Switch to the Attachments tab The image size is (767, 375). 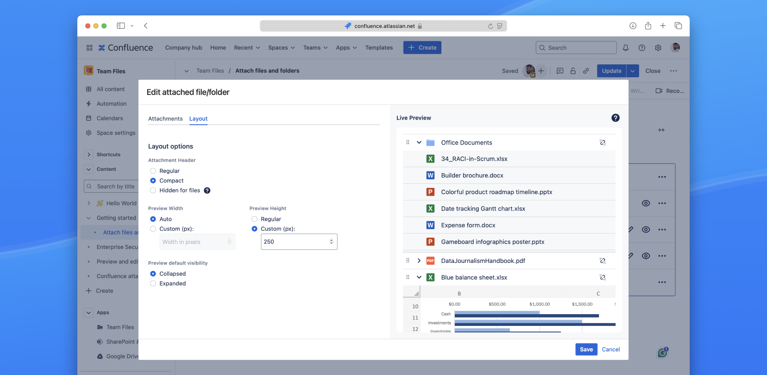pyautogui.click(x=165, y=119)
